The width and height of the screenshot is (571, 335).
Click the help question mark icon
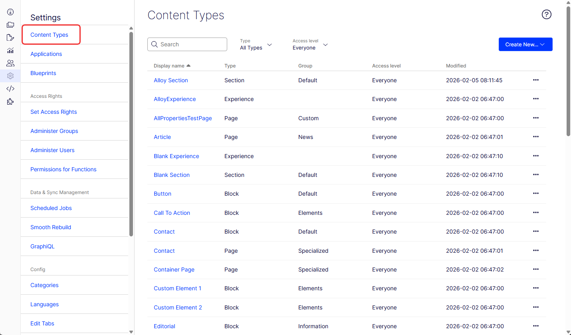546,14
